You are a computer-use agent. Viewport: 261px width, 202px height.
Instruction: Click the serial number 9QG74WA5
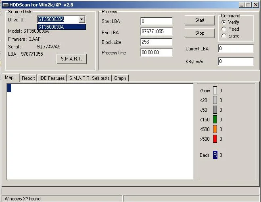(48, 47)
